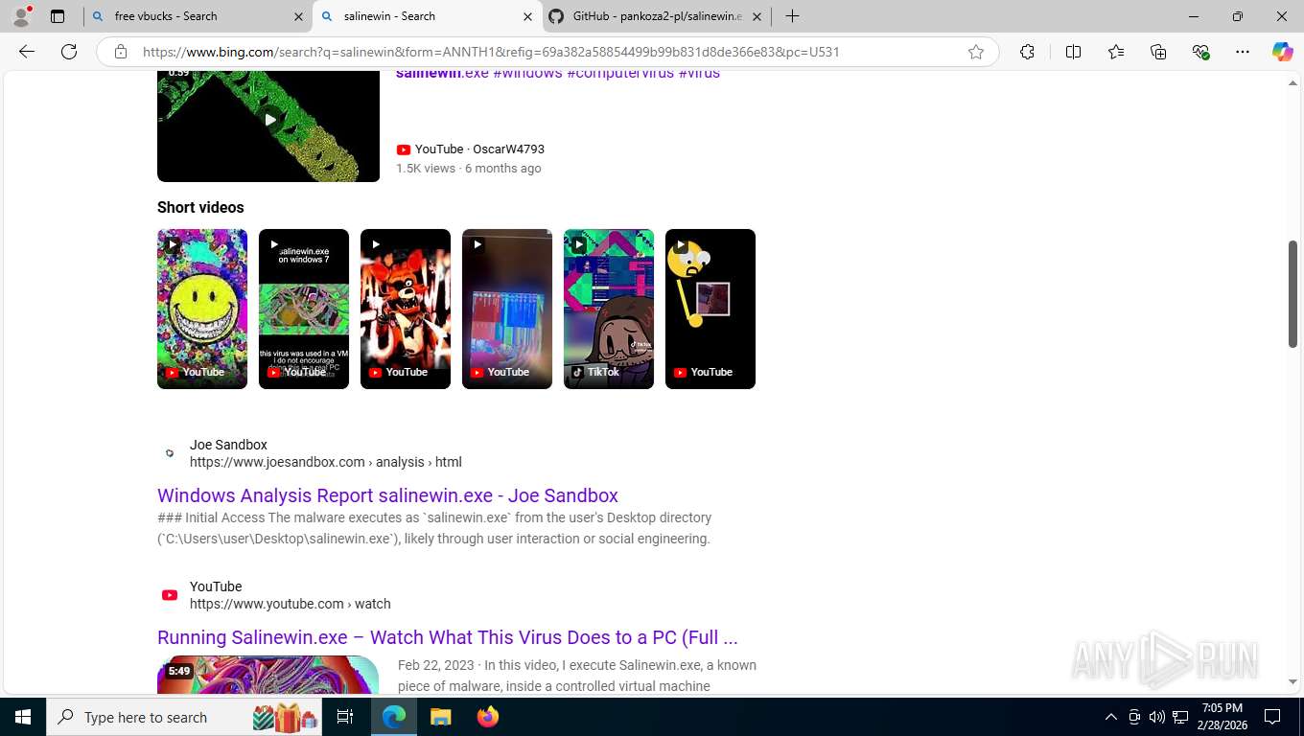Click the address bar URL
Viewport: 1304px width, 736px height.
[491, 52]
